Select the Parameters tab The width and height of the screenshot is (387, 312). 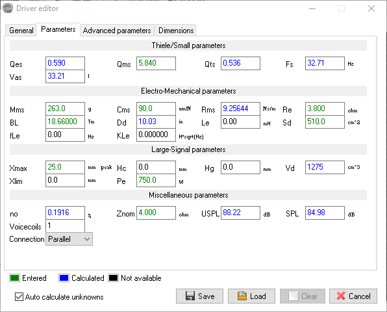point(58,29)
